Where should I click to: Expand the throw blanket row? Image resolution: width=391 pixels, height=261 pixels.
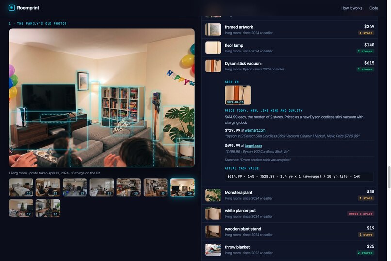click(290, 250)
